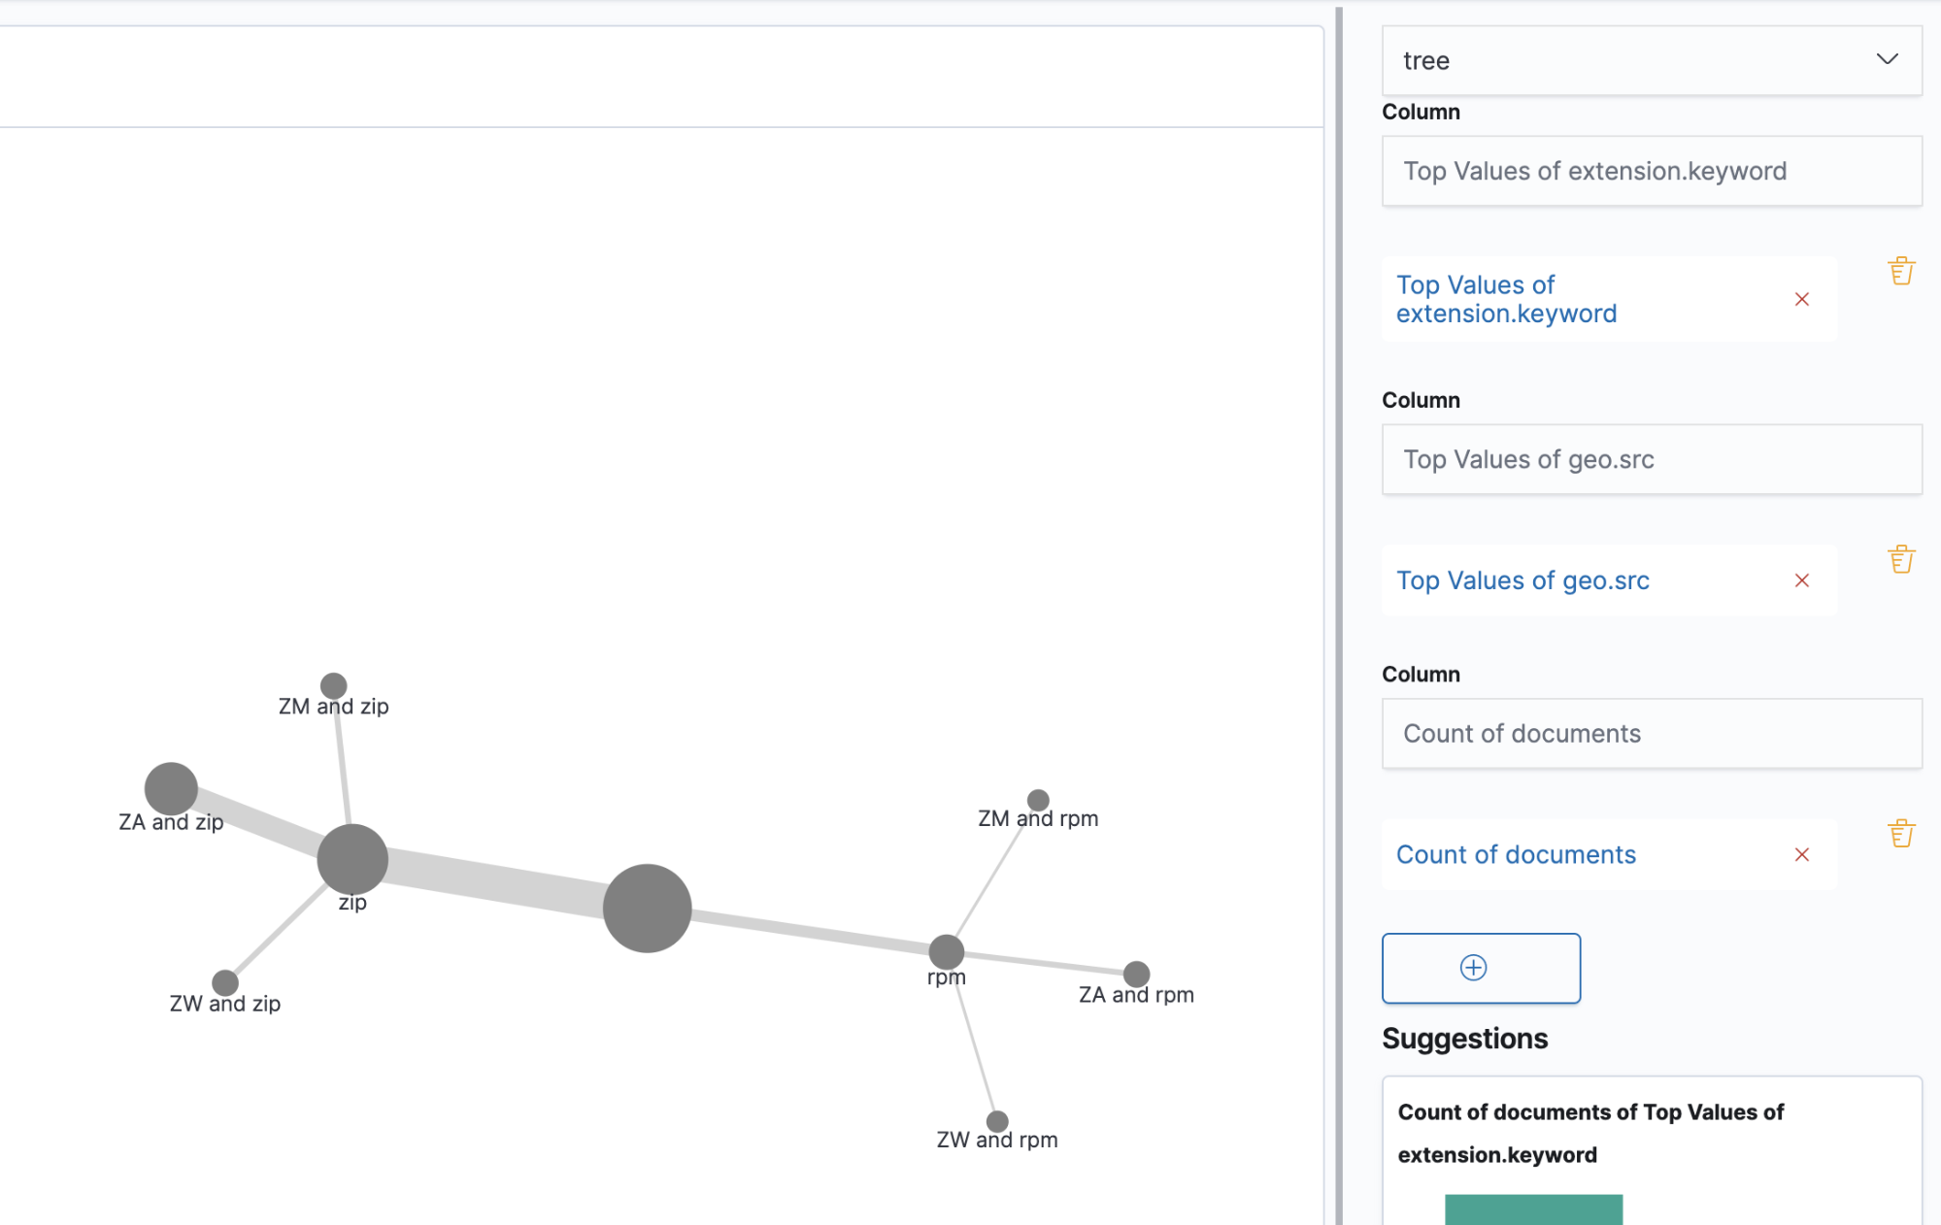Add a new column with plus button
This screenshot has height=1225, width=1941.
point(1481,968)
